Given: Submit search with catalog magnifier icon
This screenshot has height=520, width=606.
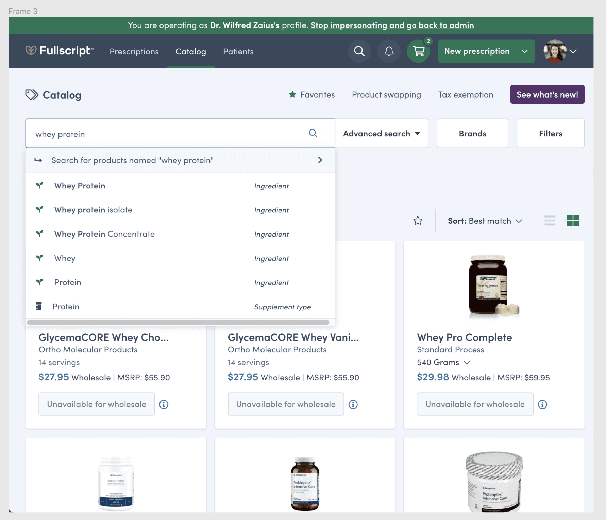Looking at the screenshot, I should [313, 133].
